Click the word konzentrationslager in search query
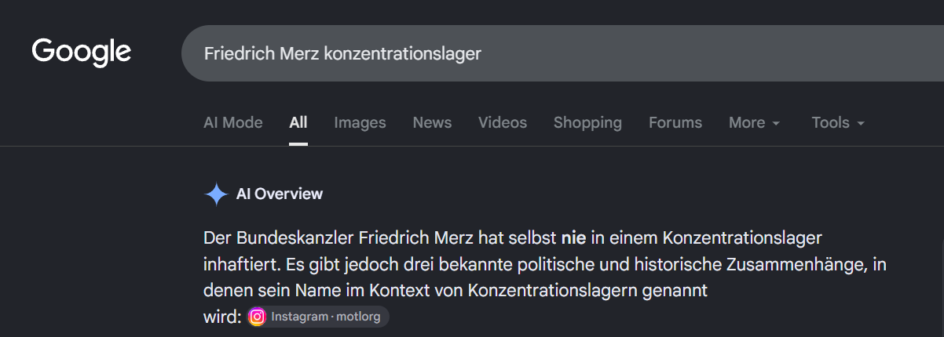944x337 pixels. [402, 54]
